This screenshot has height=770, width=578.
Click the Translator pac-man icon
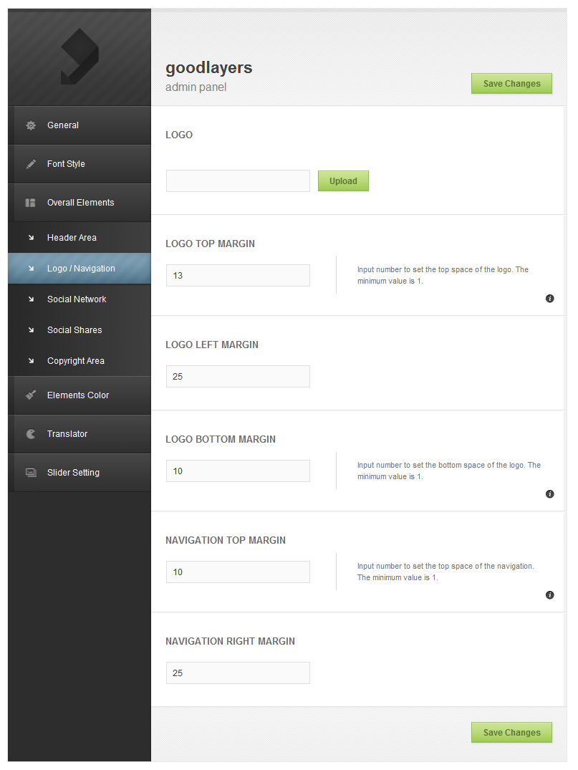click(x=31, y=434)
